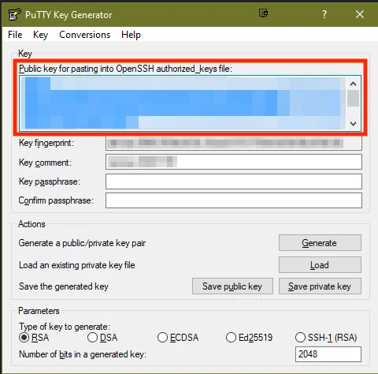Click the 'Key comment:' label

click(x=45, y=163)
